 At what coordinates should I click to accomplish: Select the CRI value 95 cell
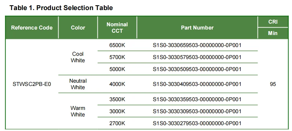[x=273, y=84]
